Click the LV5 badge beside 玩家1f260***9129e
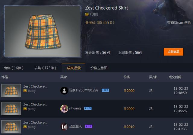Screen dimensions: 193x135 tap(105, 90)
